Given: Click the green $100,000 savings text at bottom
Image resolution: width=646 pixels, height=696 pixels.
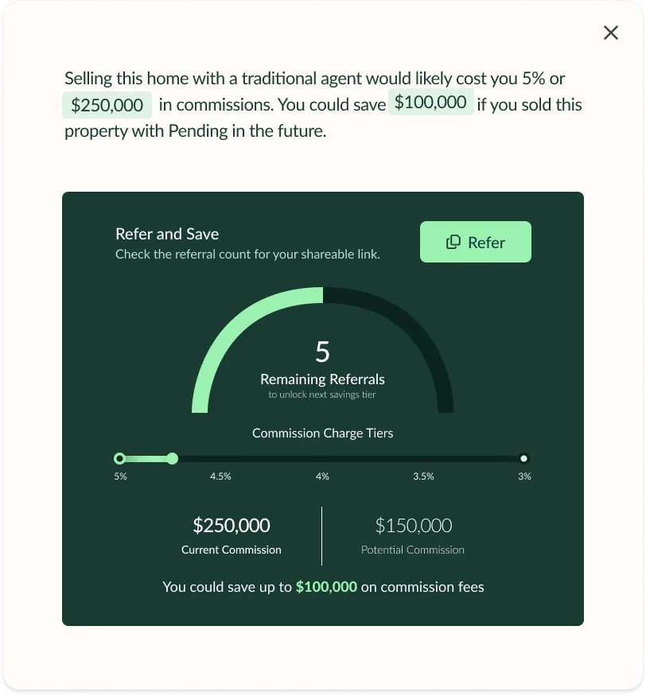Looking at the screenshot, I should [x=326, y=587].
